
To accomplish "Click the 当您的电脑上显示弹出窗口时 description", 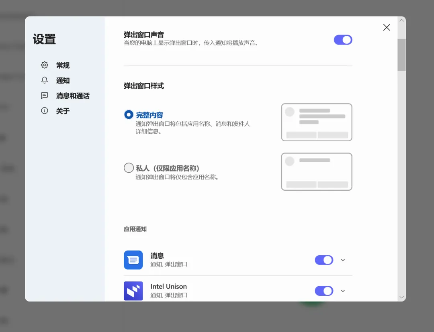I will click(191, 43).
